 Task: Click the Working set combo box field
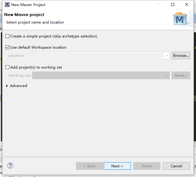pyautogui.click(x=101, y=75)
